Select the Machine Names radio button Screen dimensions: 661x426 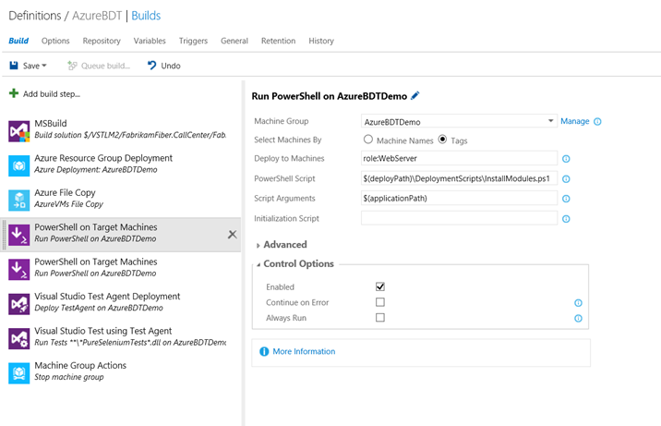[368, 140]
